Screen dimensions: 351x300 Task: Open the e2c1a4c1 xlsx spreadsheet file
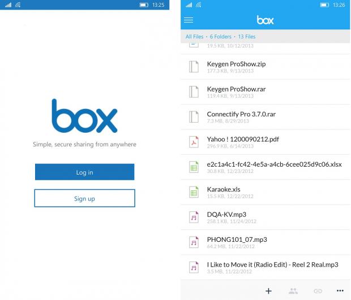point(274,164)
